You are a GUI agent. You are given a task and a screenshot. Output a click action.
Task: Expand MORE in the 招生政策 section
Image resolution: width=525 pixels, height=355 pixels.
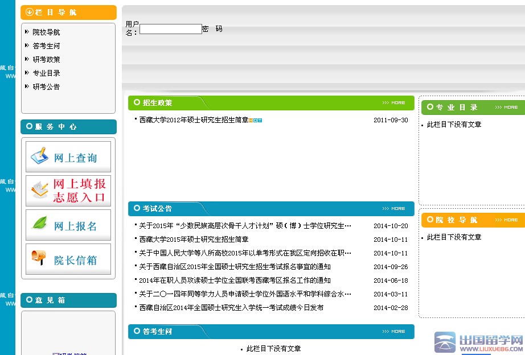coord(394,103)
